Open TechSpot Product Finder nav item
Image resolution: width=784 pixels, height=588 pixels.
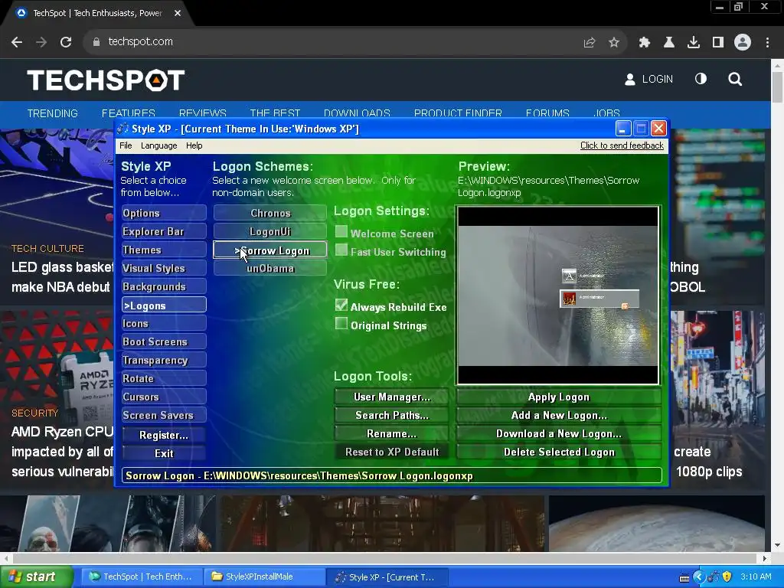tap(458, 113)
